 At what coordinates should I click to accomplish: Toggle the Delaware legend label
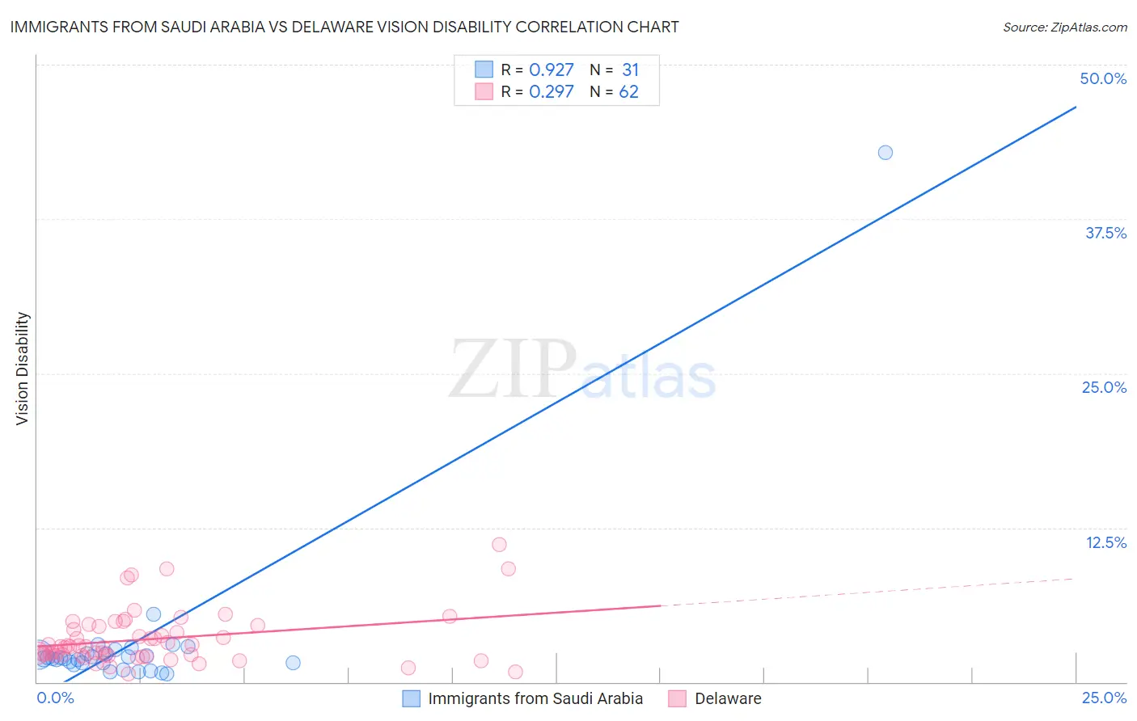728,698
